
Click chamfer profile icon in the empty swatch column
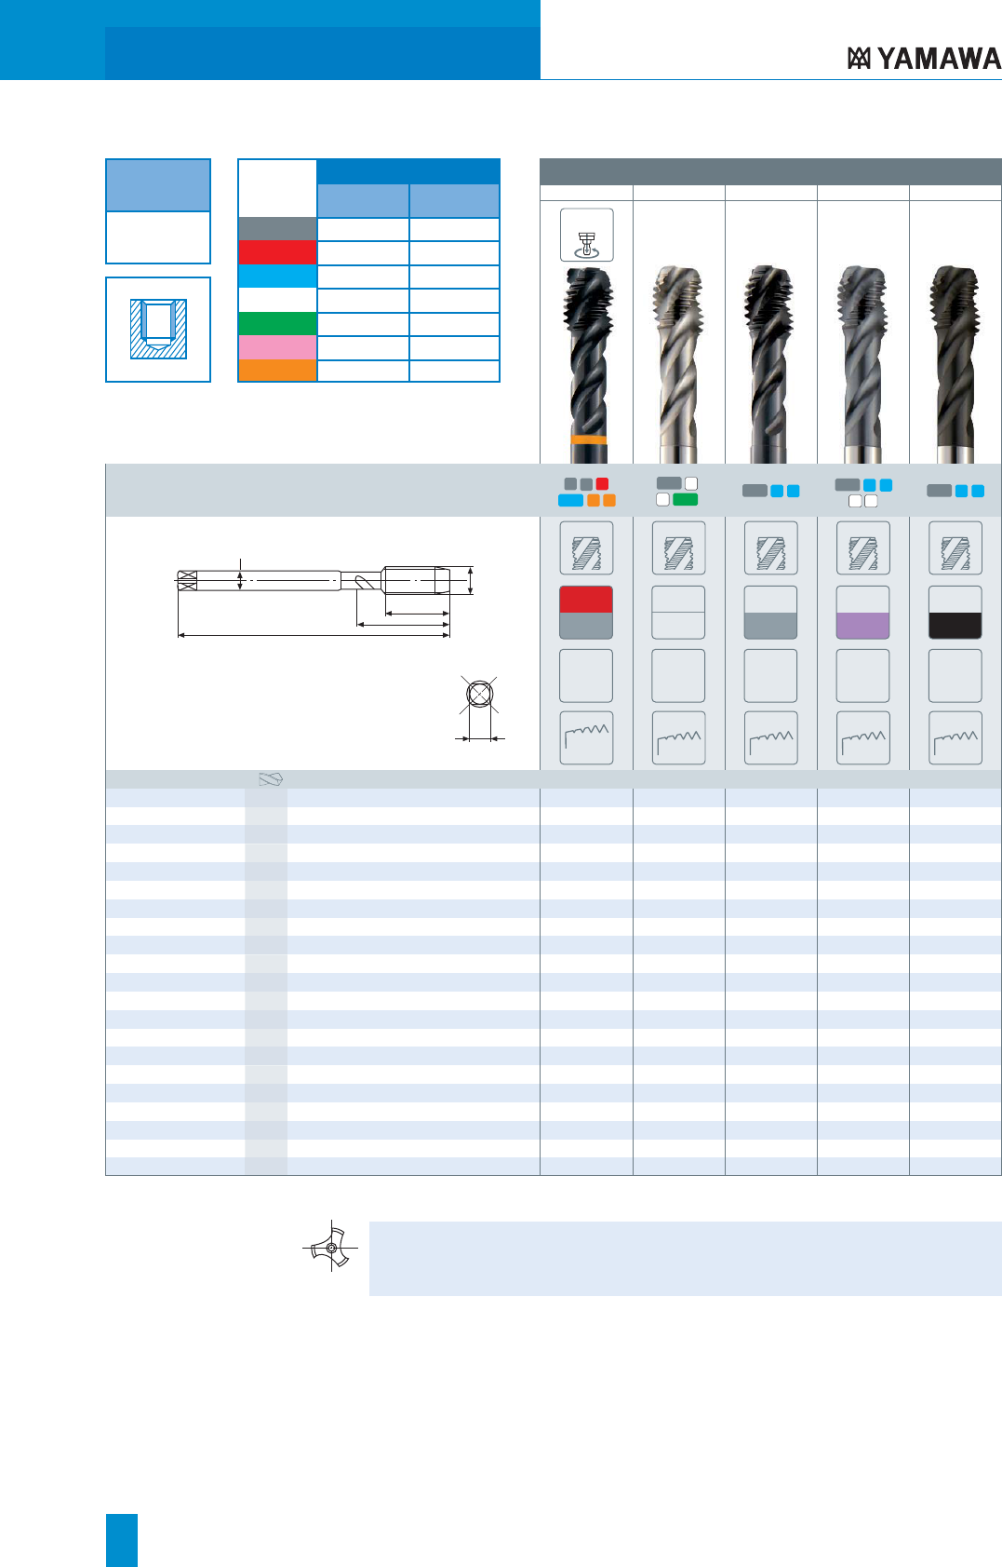(678, 738)
